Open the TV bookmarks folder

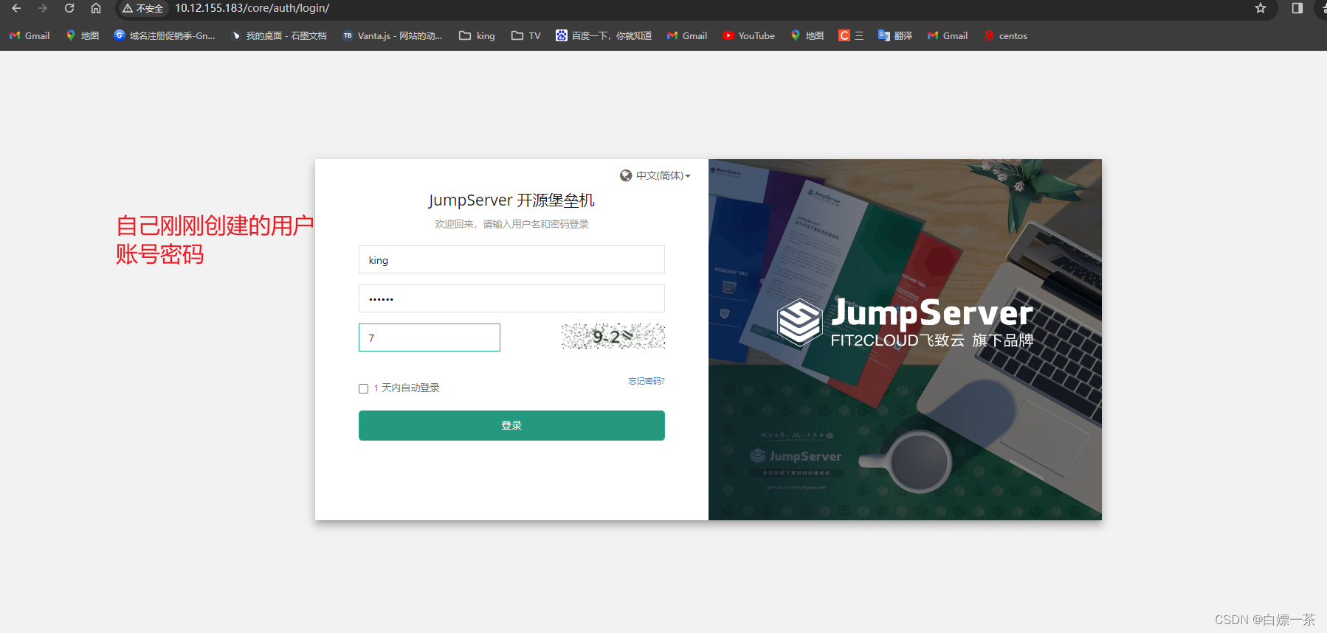tap(526, 35)
